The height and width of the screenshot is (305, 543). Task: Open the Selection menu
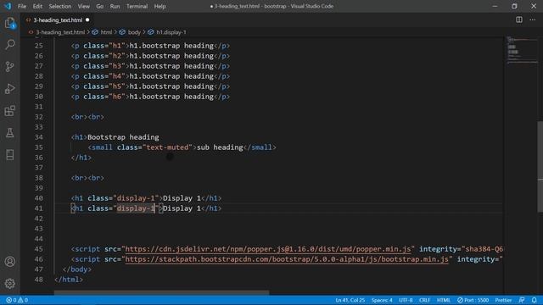60,6
